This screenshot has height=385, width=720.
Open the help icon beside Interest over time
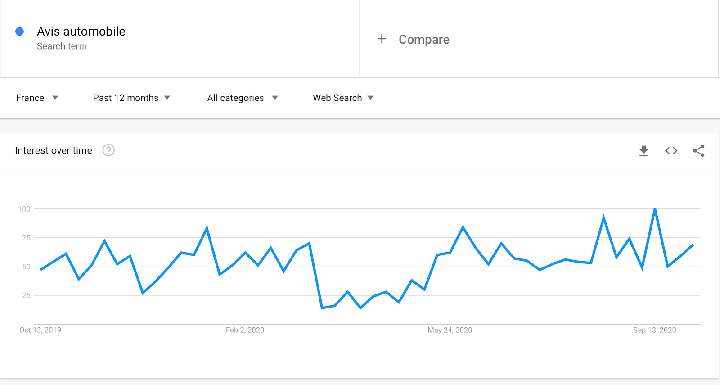pos(108,150)
